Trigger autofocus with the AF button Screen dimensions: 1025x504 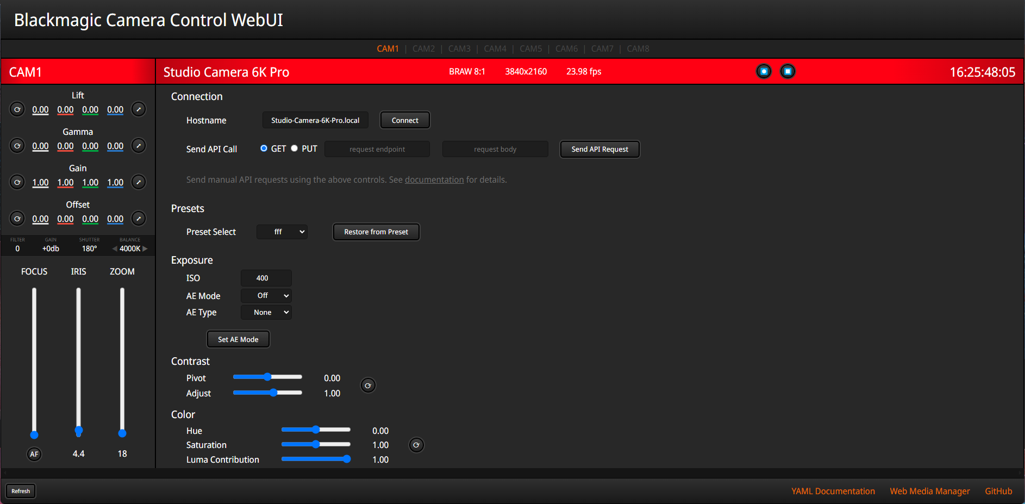[x=34, y=454]
